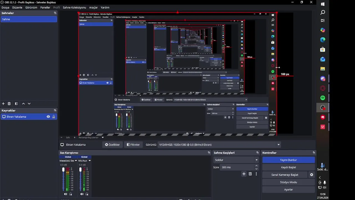Screen dimensions: 355x200
Task: Move scene down with down arrow
Action: [29, 104]
